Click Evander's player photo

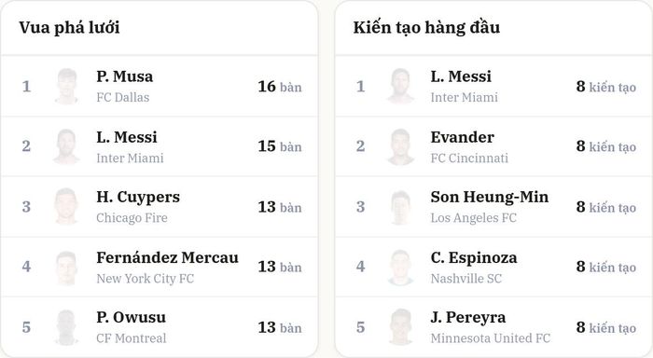(x=400, y=146)
